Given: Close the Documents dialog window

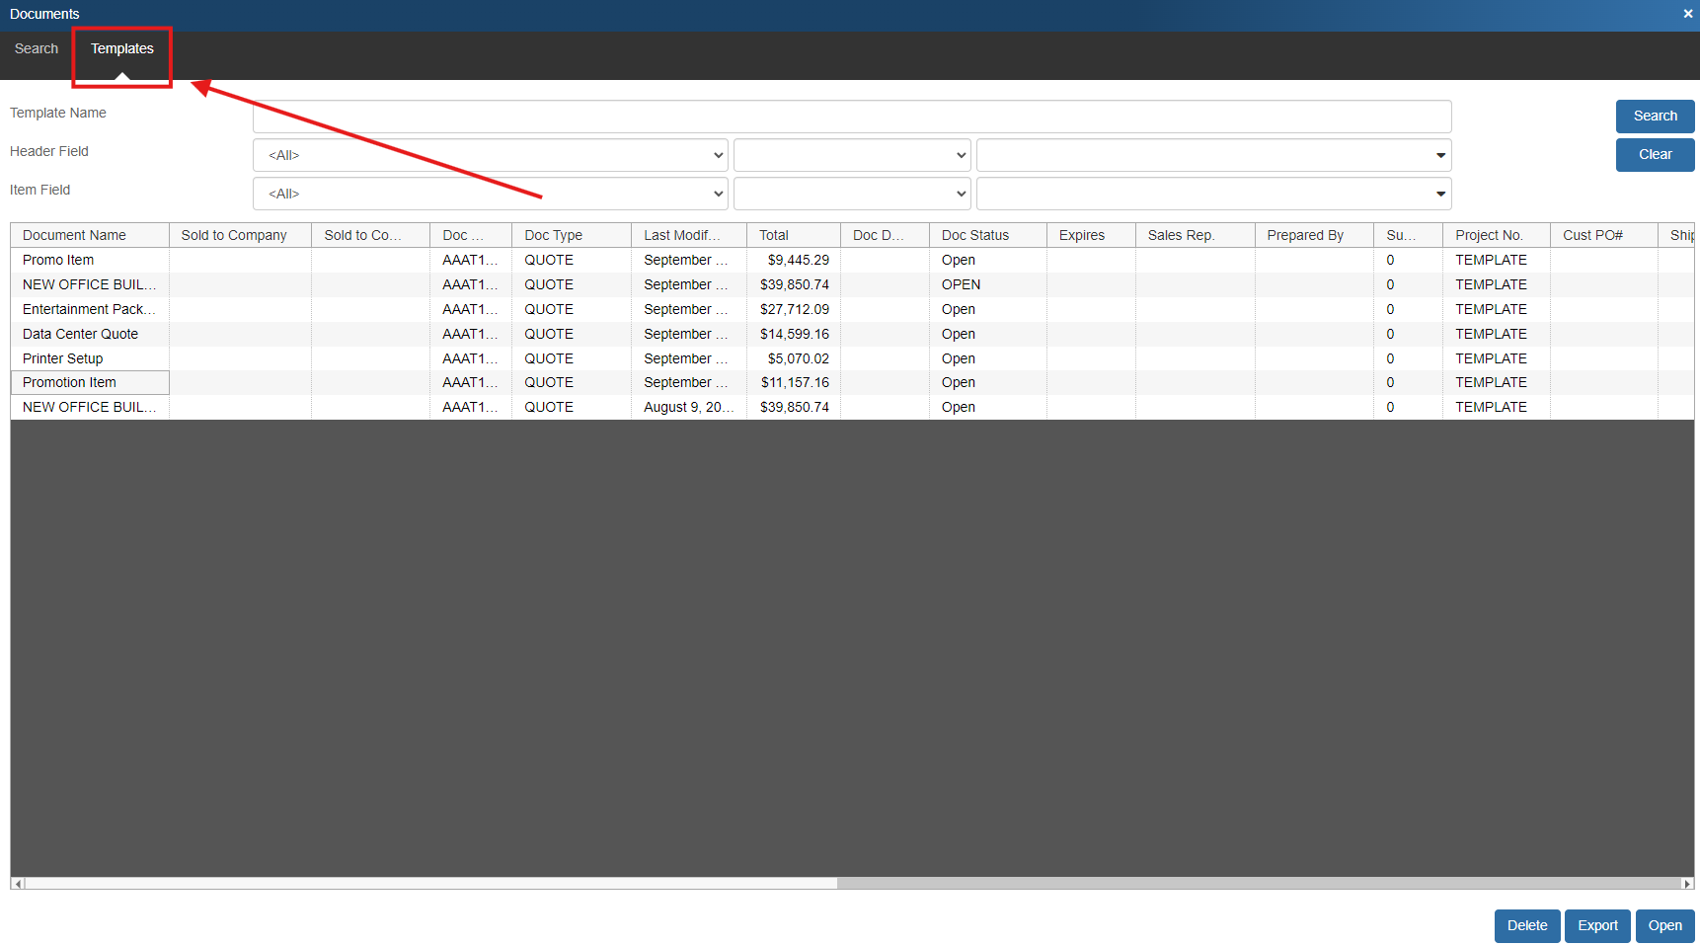Looking at the screenshot, I should (1687, 14).
